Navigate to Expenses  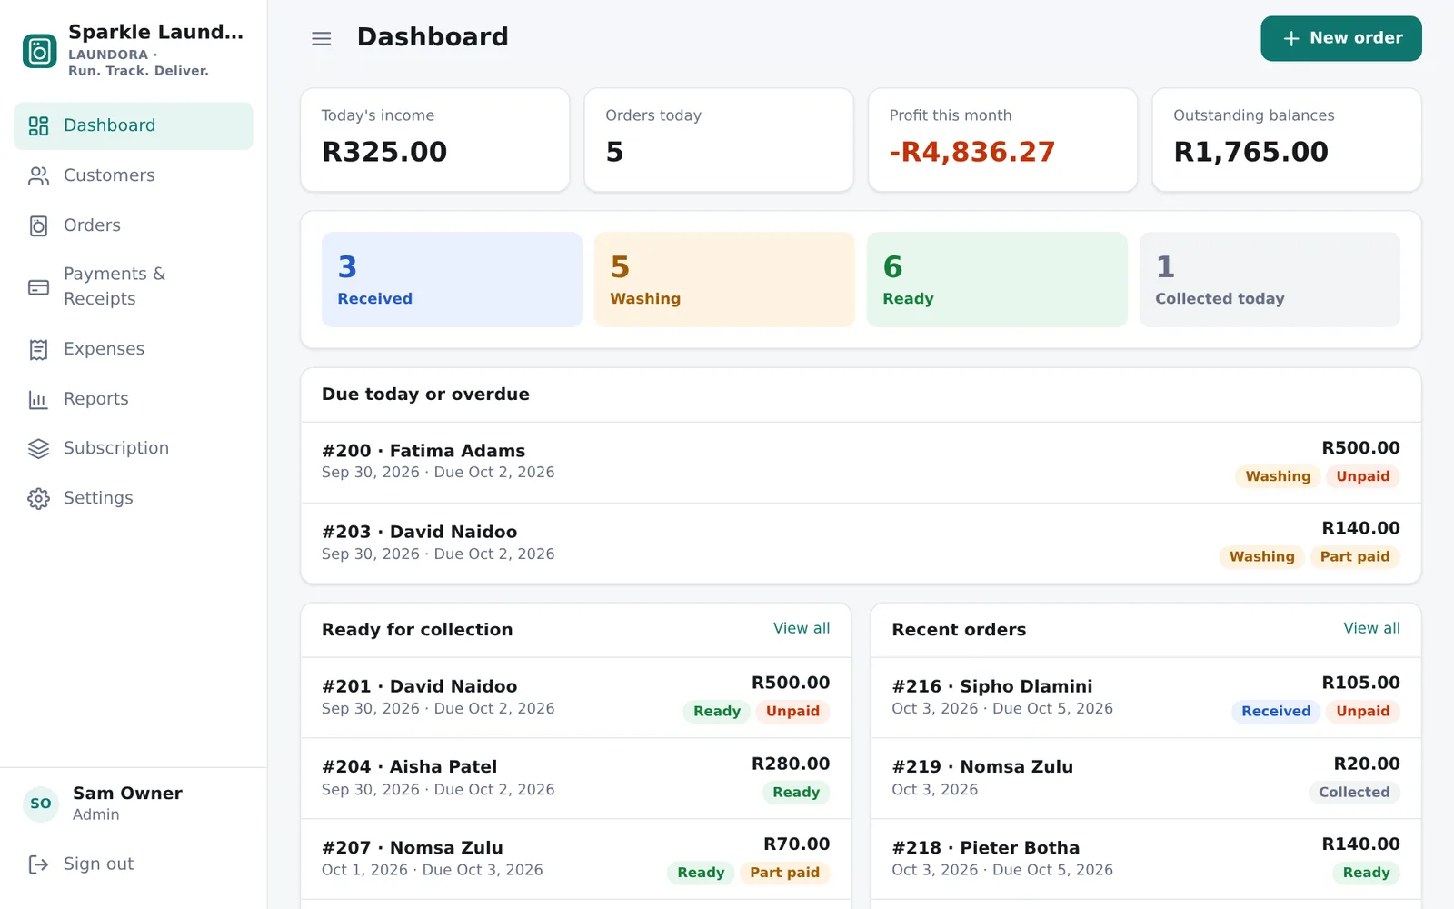(x=134, y=349)
